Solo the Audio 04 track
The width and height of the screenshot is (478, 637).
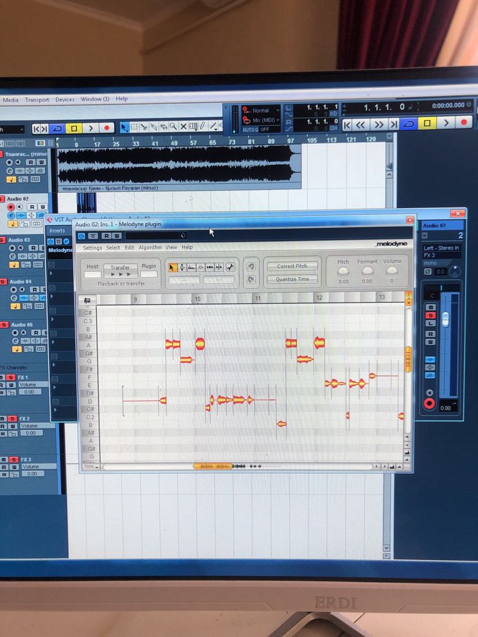point(4,282)
